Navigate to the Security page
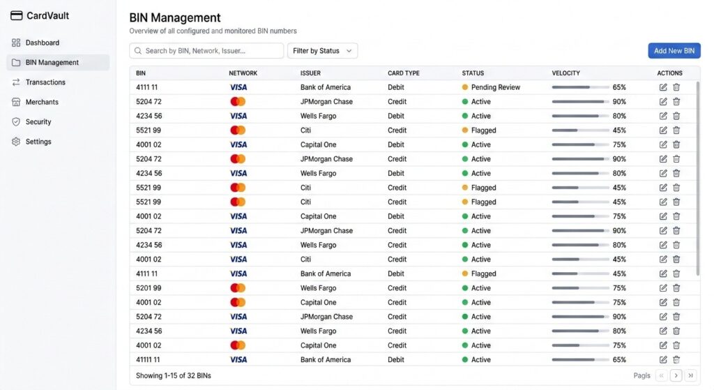 click(x=38, y=122)
